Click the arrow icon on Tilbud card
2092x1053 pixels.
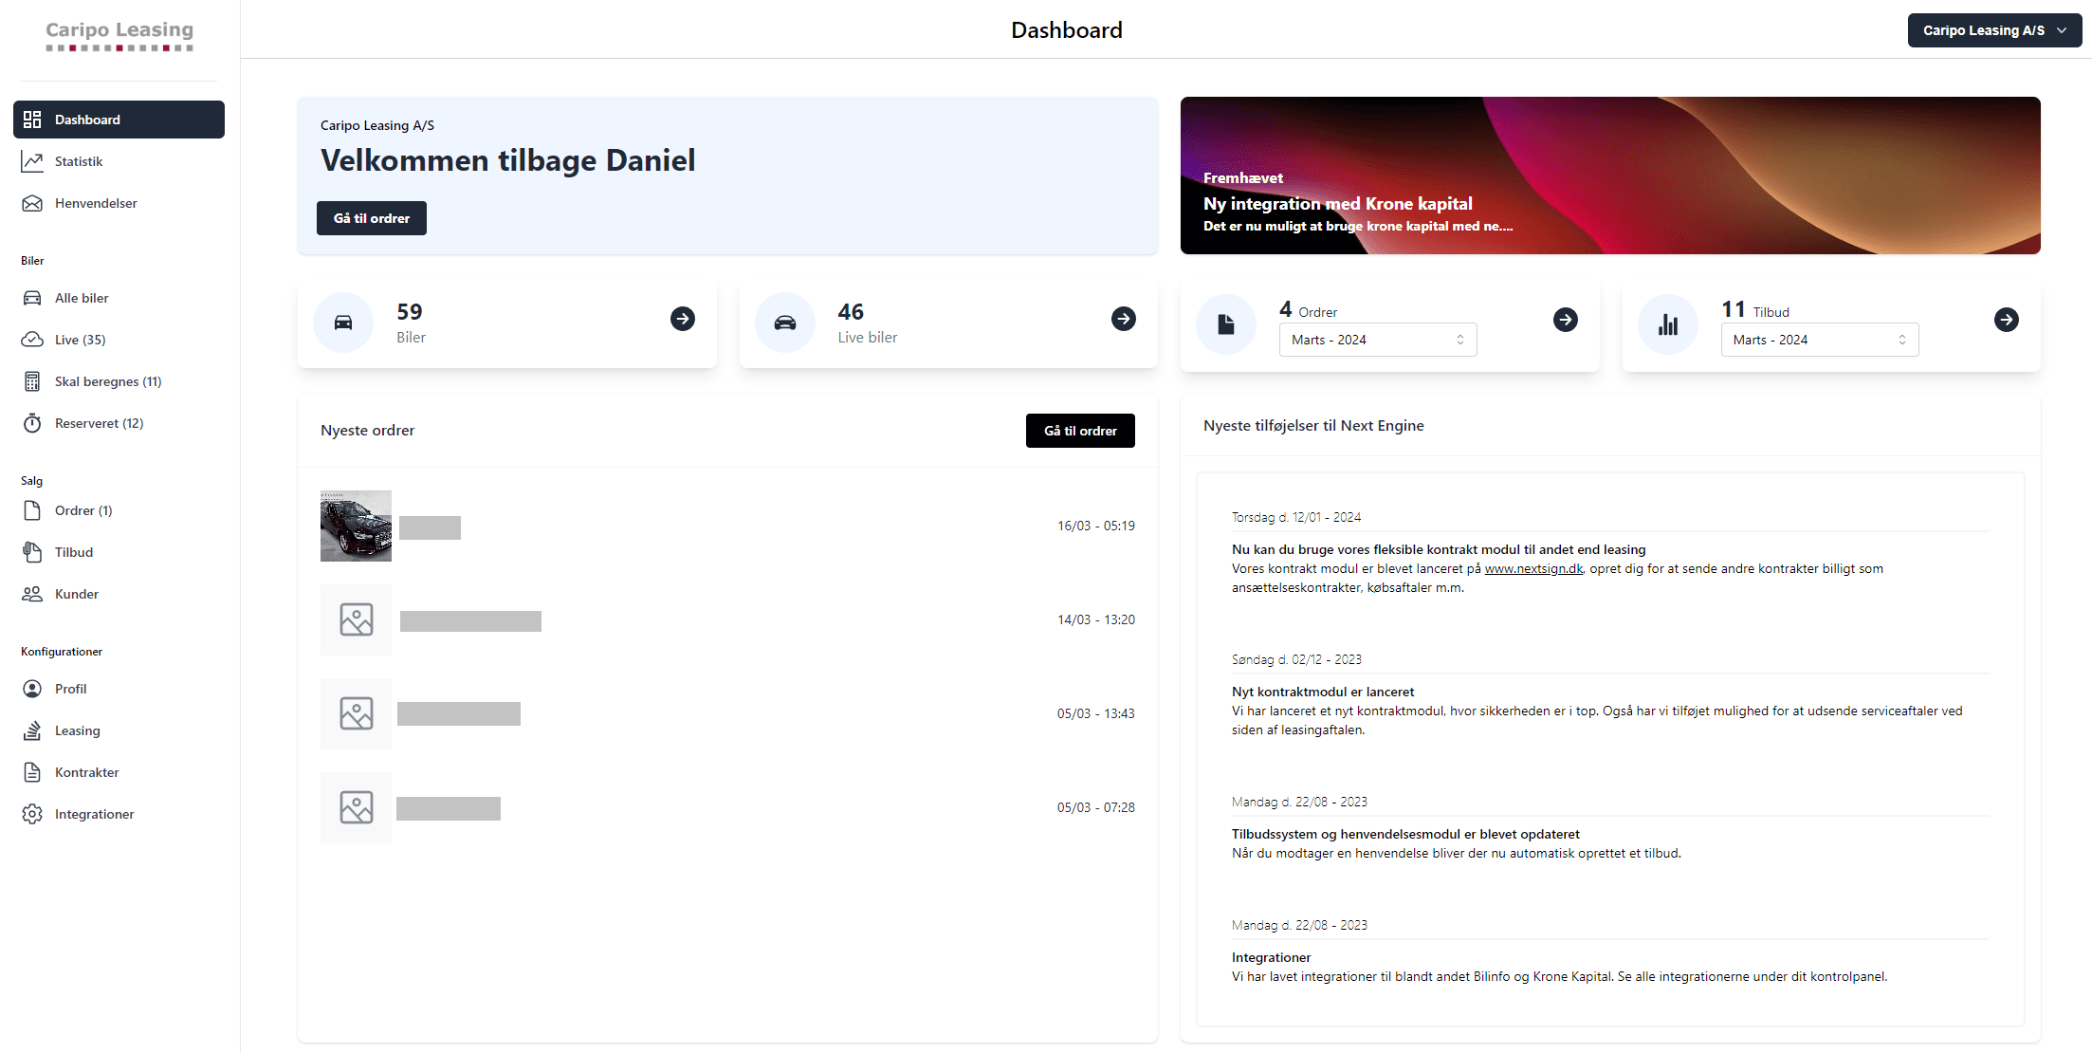[x=2006, y=320]
